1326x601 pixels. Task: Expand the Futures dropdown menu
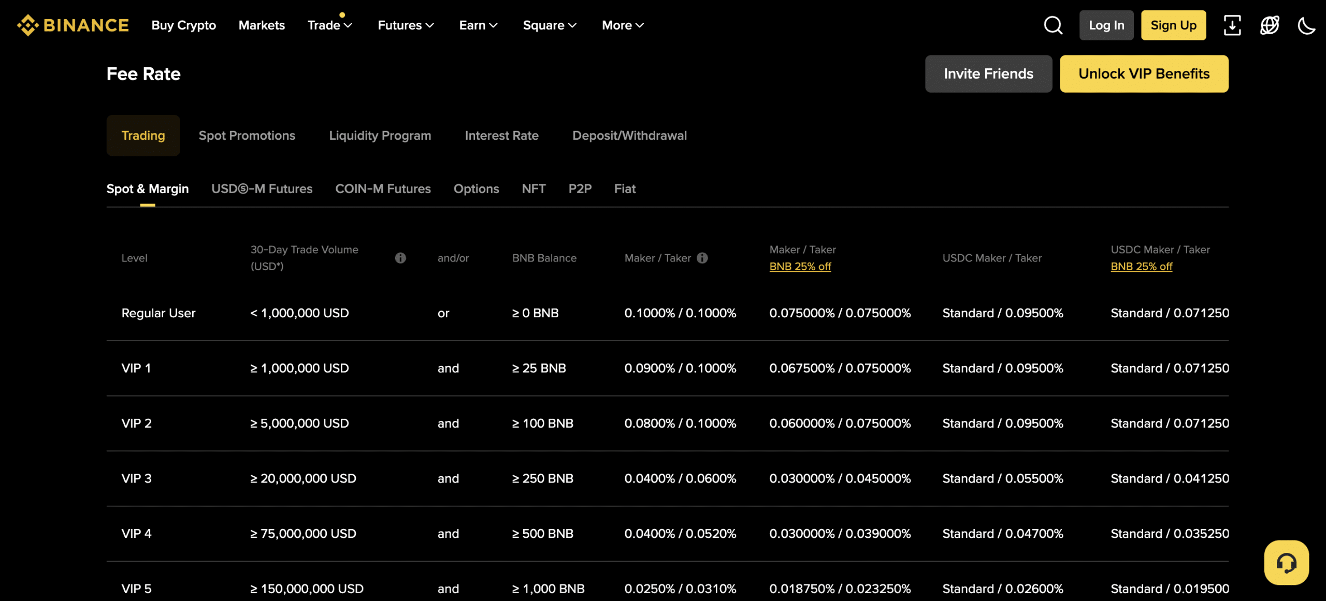click(x=406, y=25)
